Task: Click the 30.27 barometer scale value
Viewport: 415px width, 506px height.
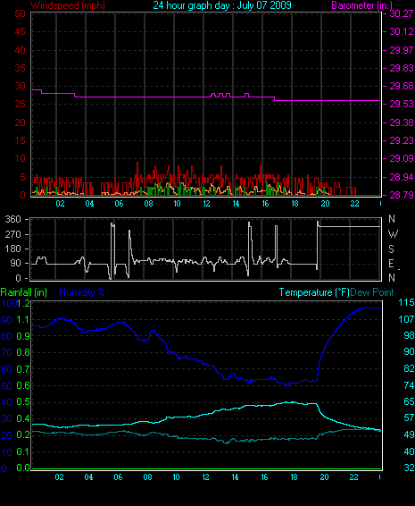Action: coord(402,13)
